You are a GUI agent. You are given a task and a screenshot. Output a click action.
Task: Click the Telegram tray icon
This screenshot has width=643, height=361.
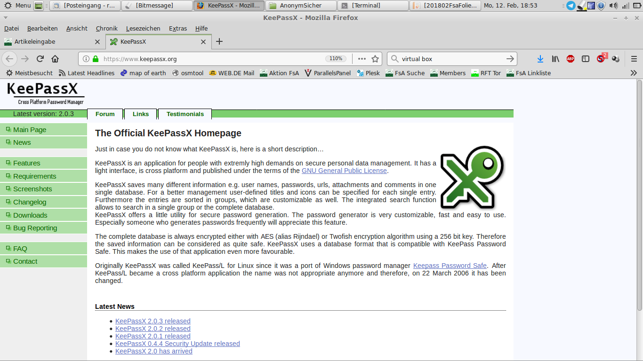[x=571, y=6]
